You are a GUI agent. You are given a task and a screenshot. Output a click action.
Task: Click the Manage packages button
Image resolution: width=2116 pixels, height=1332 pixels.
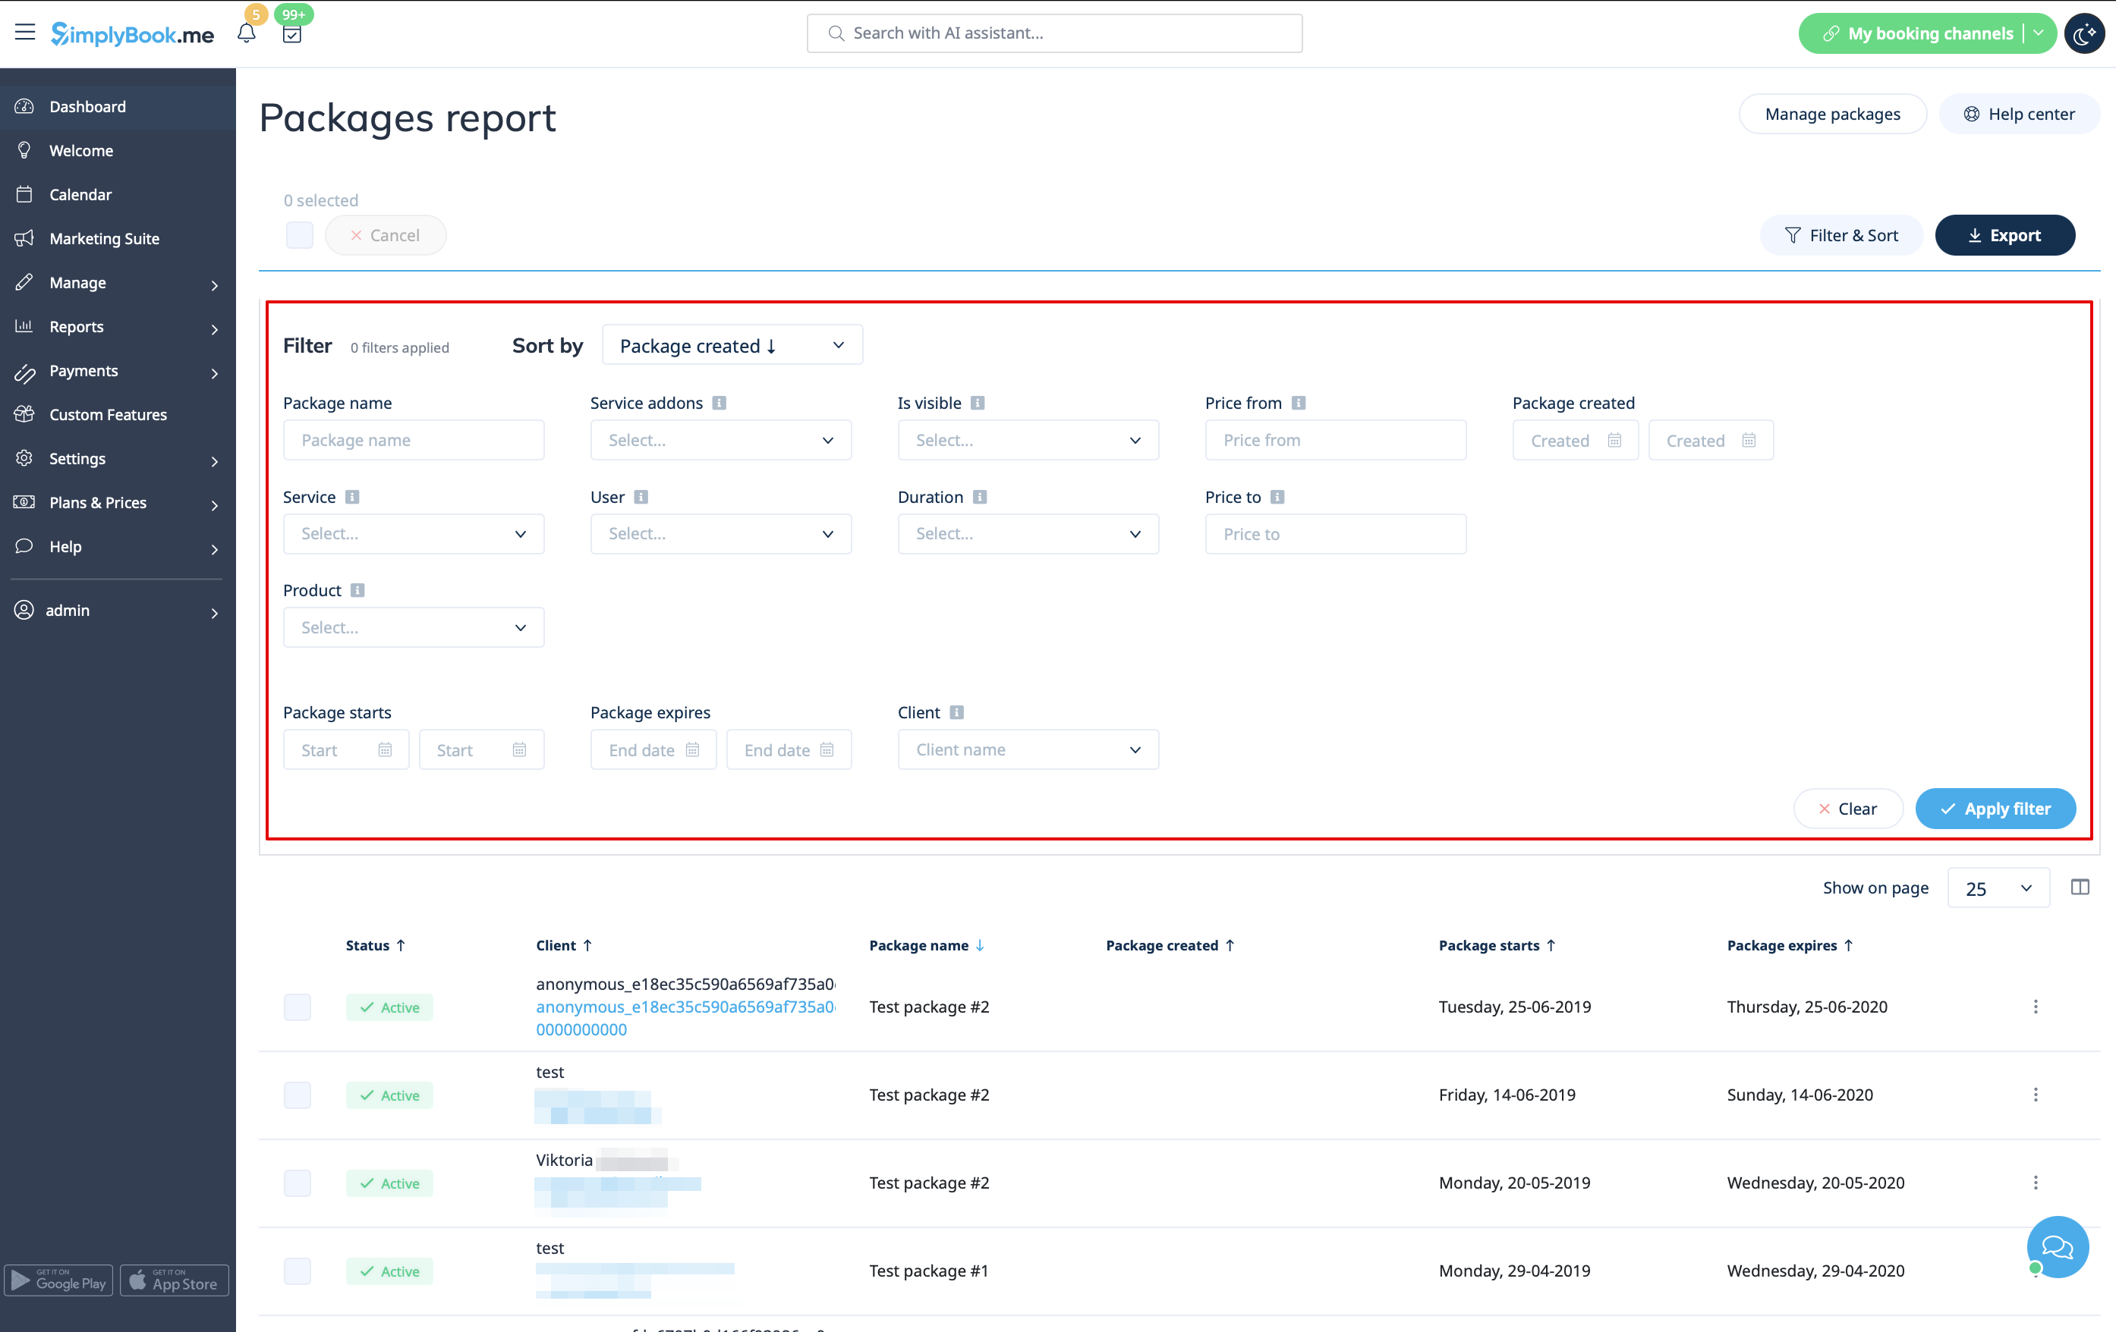(x=1832, y=114)
